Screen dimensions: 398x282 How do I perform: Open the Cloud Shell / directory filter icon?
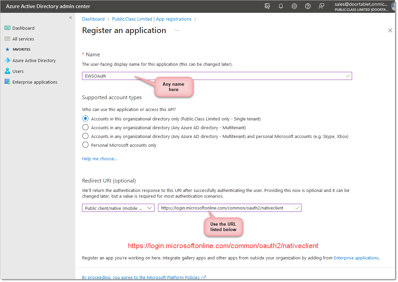tap(267, 6)
